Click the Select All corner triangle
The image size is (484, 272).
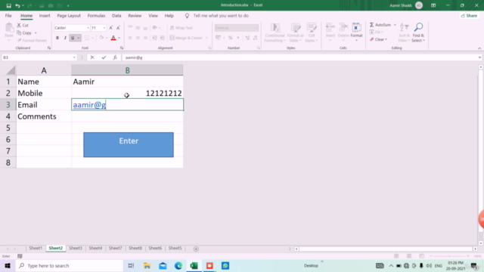click(x=11, y=70)
